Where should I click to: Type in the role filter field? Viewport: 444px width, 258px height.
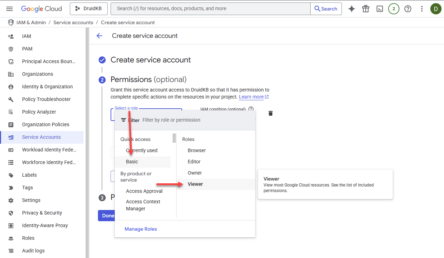tap(197, 120)
